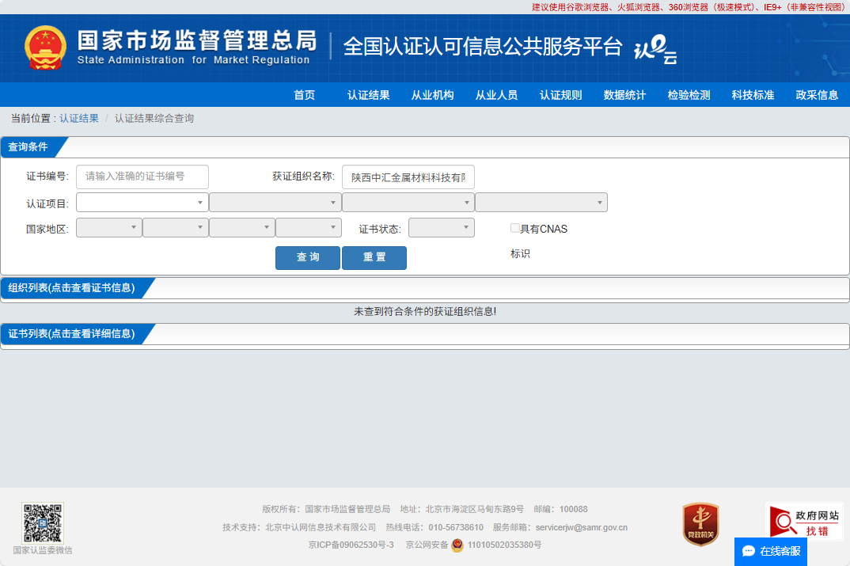Open the third 认证项目 dropdown
850x566 pixels.
(x=408, y=202)
